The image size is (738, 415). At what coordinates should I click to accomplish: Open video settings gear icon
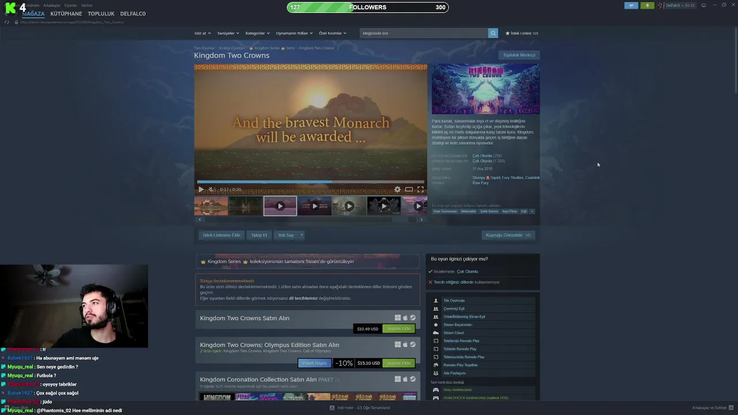coord(397,189)
